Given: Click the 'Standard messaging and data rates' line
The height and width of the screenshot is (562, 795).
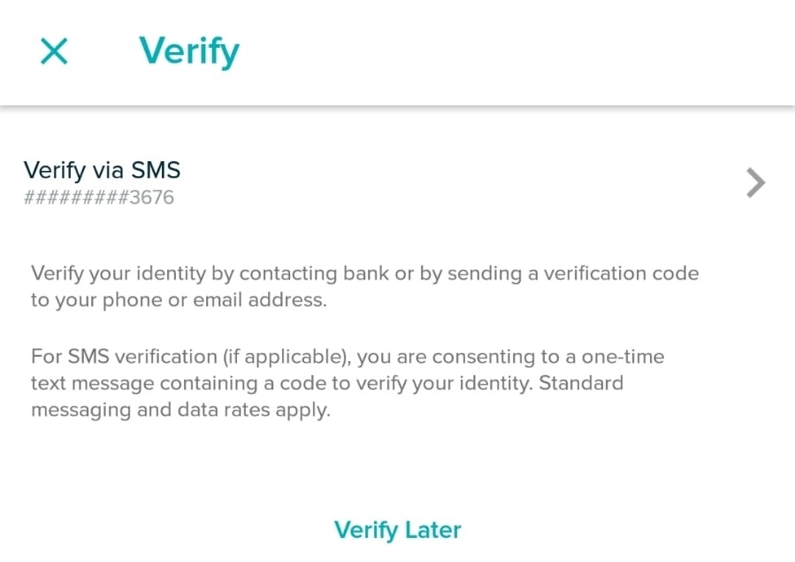Looking at the screenshot, I should [180, 412].
